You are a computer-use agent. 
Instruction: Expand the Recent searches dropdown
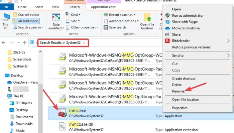coord(120,15)
